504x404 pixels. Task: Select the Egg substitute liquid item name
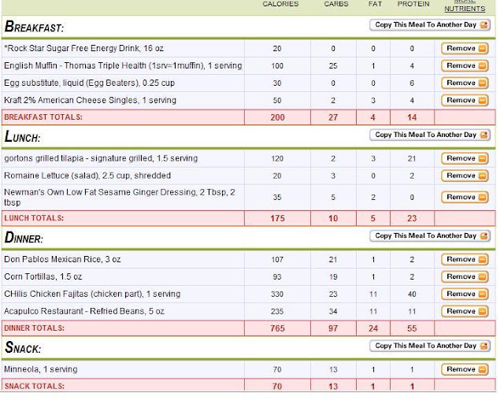click(89, 83)
